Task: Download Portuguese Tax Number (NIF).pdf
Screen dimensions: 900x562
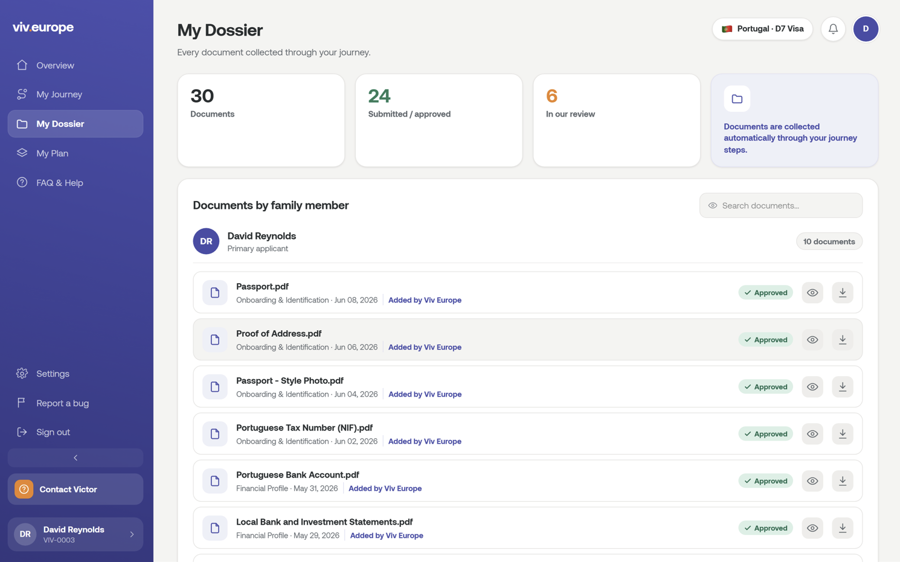Action: (x=843, y=434)
